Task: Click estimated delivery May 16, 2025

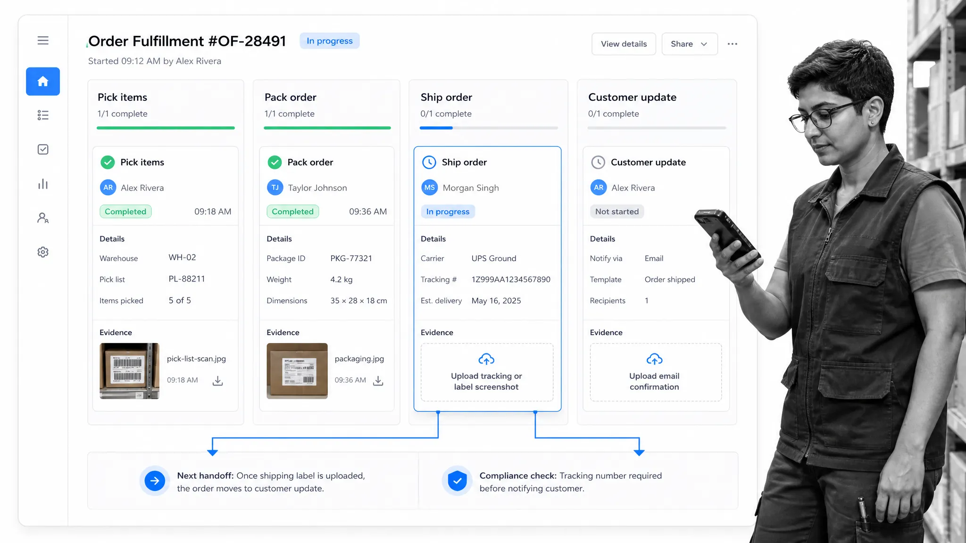Action: point(496,301)
